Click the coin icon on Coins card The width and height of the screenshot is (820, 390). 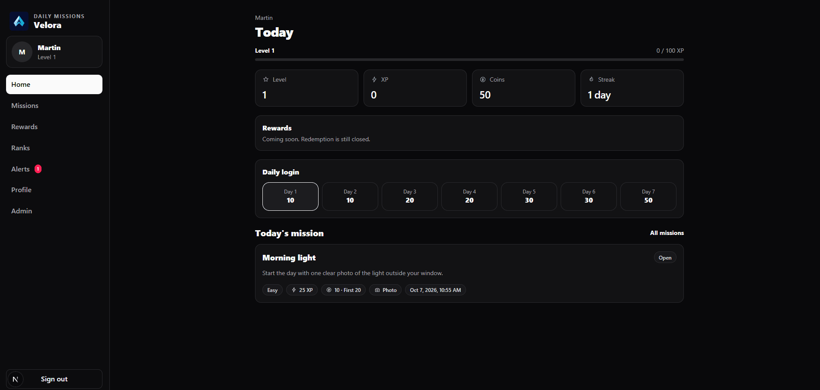[x=483, y=79]
